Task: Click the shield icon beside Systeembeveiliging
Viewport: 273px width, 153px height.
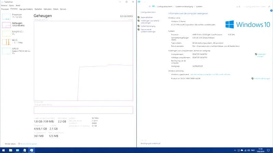Action: pyautogui.click(x=139, y=26)
